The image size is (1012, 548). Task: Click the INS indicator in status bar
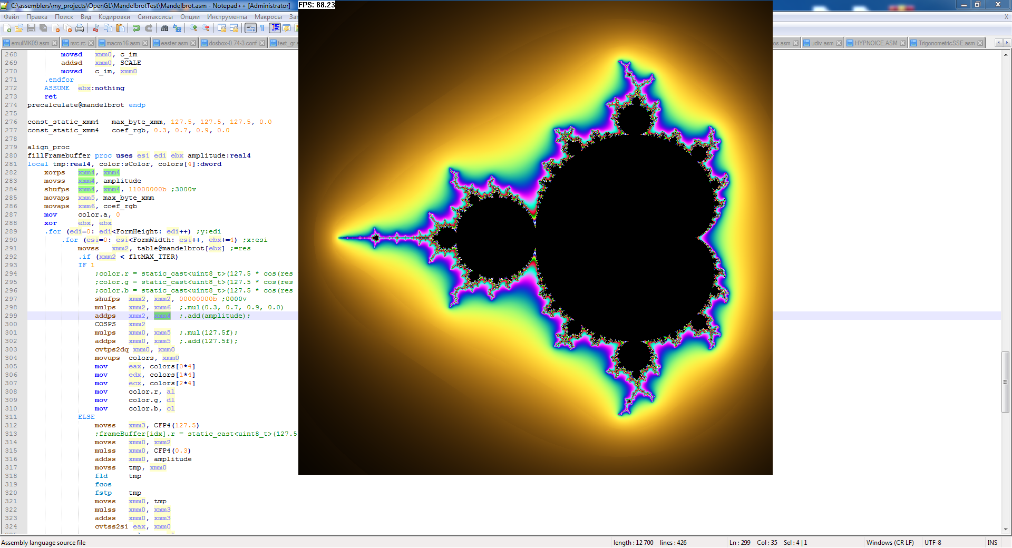pos(992,543)
